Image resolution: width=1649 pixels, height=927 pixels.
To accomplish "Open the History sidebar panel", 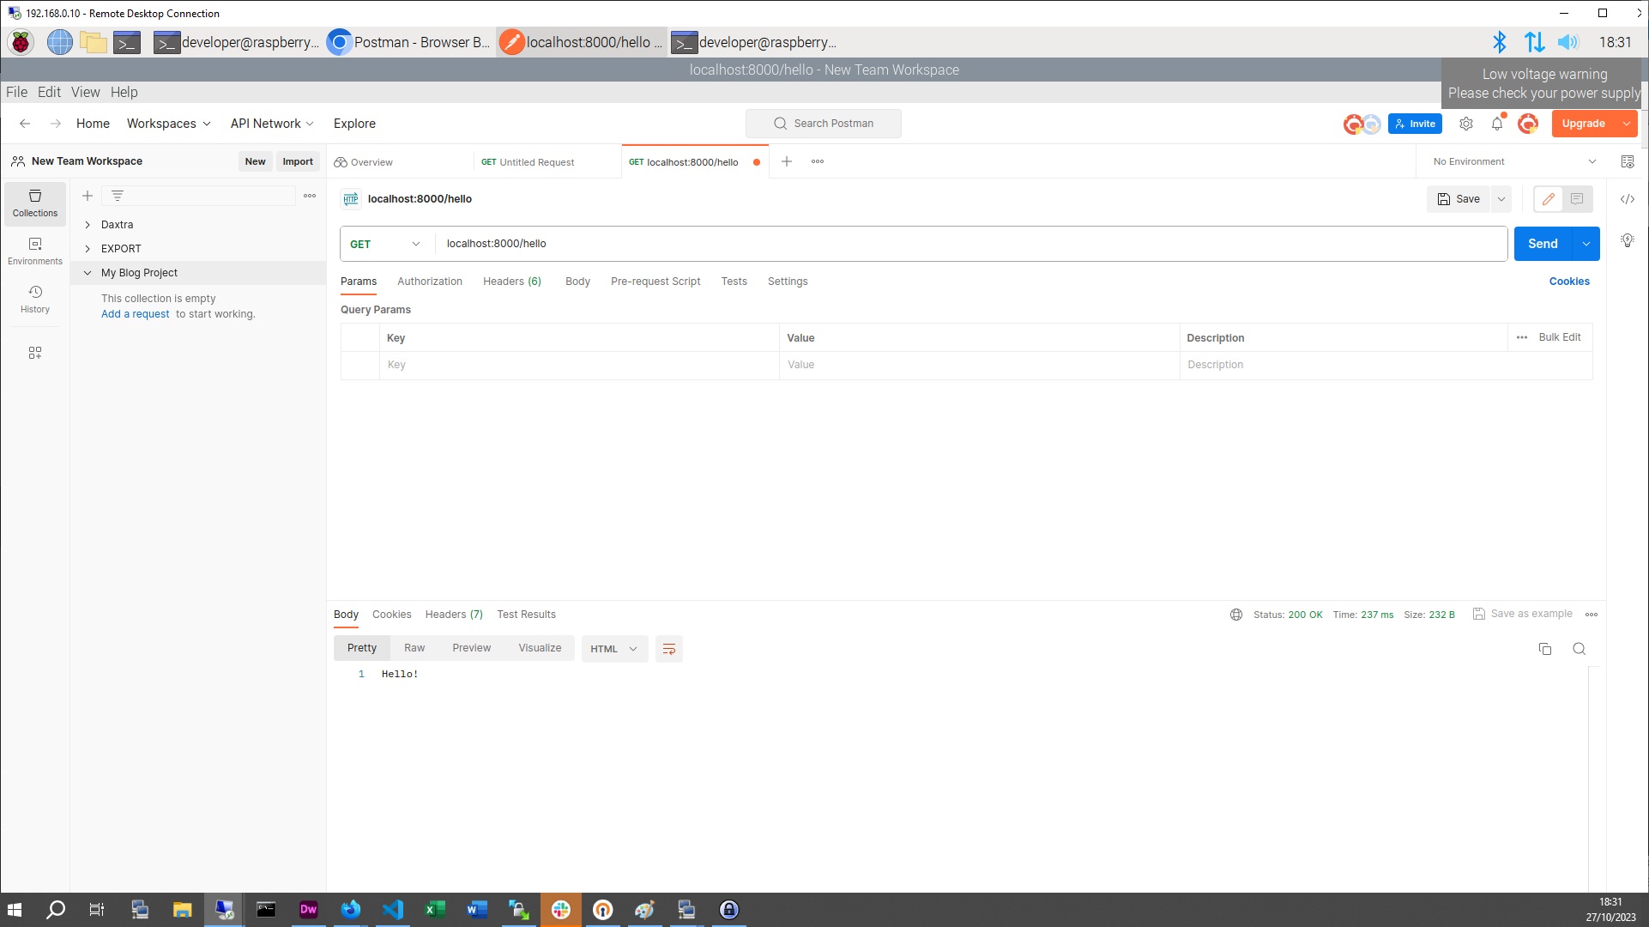I will pyautogui.click(x=35, y=300).
